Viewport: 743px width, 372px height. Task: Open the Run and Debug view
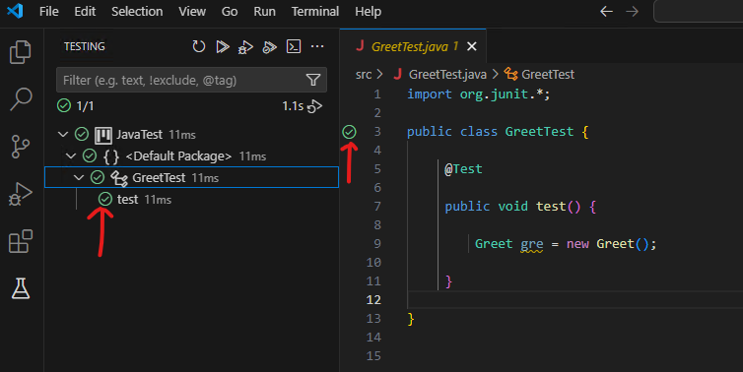(21, 194)
